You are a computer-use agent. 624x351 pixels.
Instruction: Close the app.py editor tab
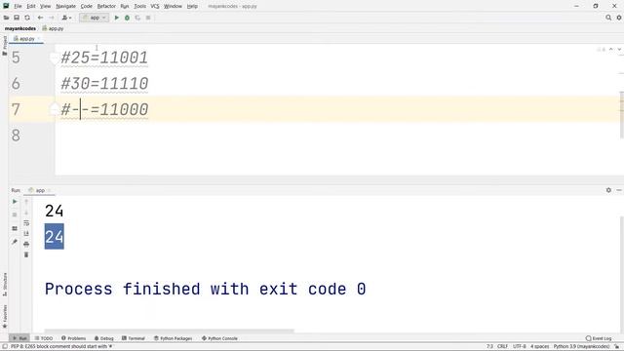pos(39,39)
